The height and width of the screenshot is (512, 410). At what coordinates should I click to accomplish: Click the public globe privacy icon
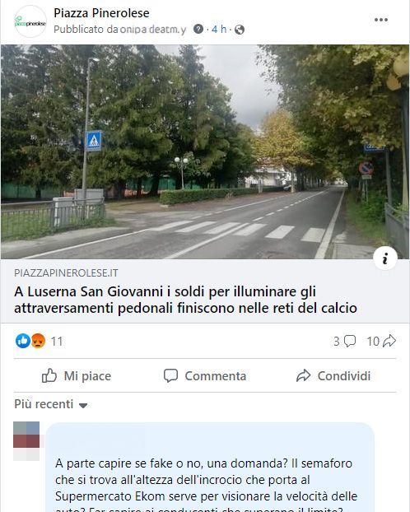coord(240,30)
